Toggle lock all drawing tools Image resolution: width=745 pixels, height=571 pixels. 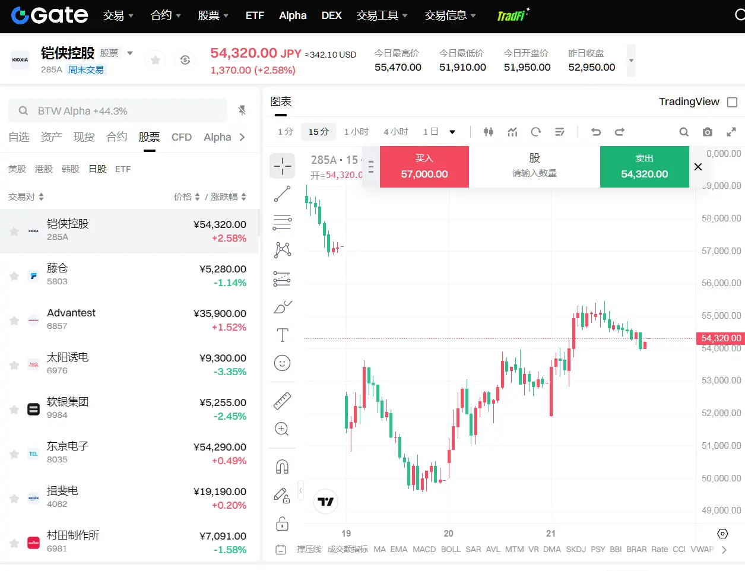[282, 523]
